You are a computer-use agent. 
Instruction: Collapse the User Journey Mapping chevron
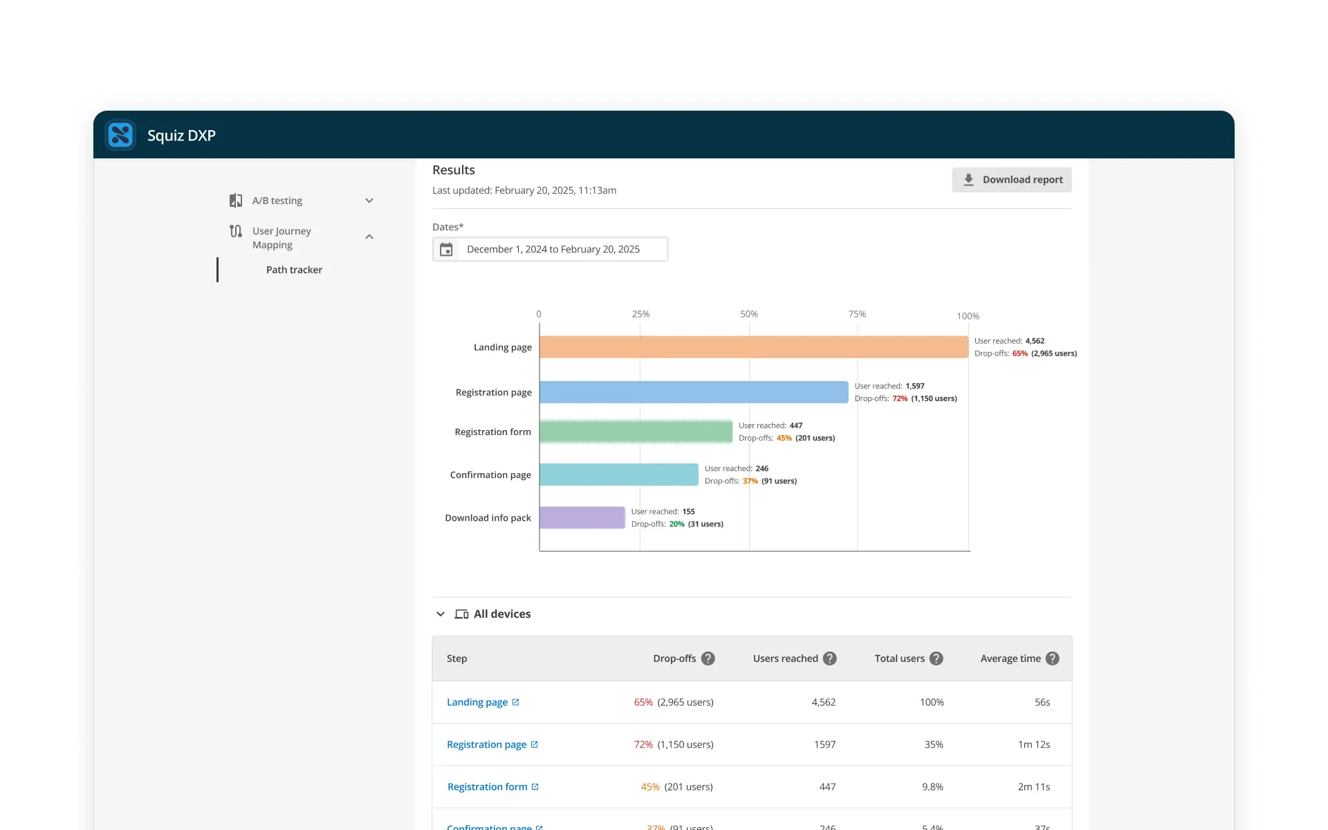click(x=369, y=237)
